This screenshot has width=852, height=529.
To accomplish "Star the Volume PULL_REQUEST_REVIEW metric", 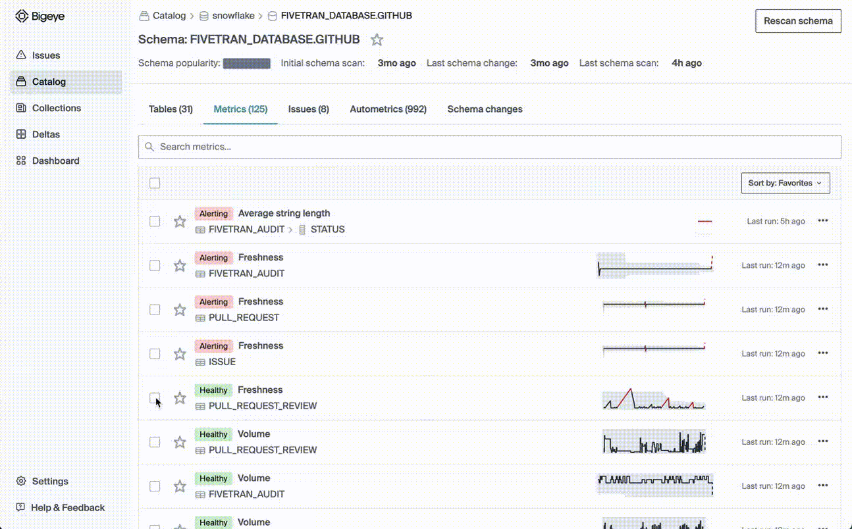I will point(180,442).
